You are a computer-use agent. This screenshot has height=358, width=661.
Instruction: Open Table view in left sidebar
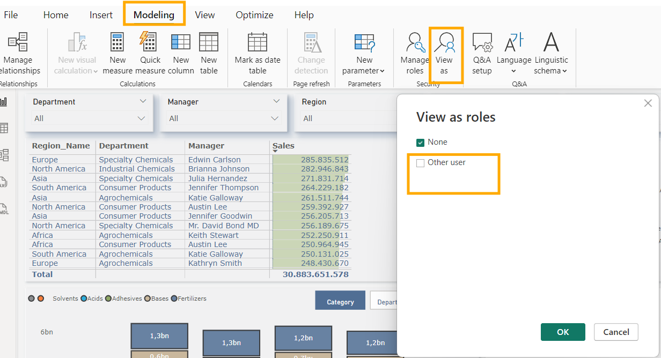click(x=4, y=128)
